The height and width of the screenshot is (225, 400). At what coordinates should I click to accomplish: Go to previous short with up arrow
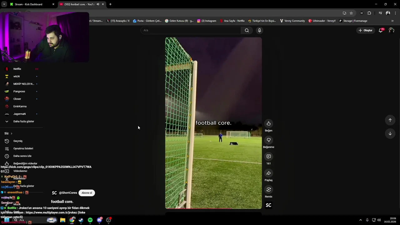(390, 120)
